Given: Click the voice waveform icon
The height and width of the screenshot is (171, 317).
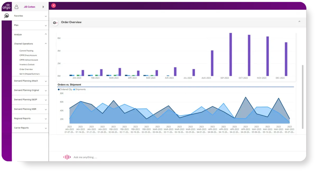Looking at the screenshot, I should [x=67, y=157].
